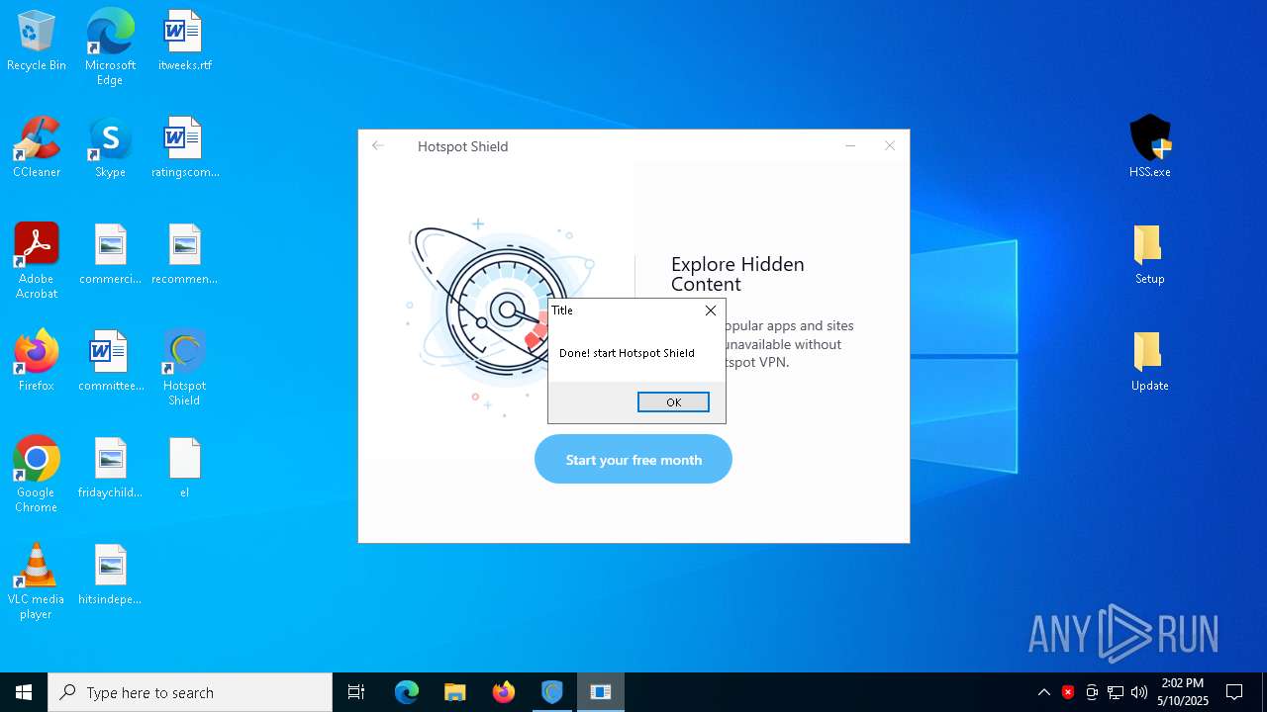Screen dimensions: 1267x712
Task: Launch Microsoft Edge from the desktop
Action: coord(110,47)
